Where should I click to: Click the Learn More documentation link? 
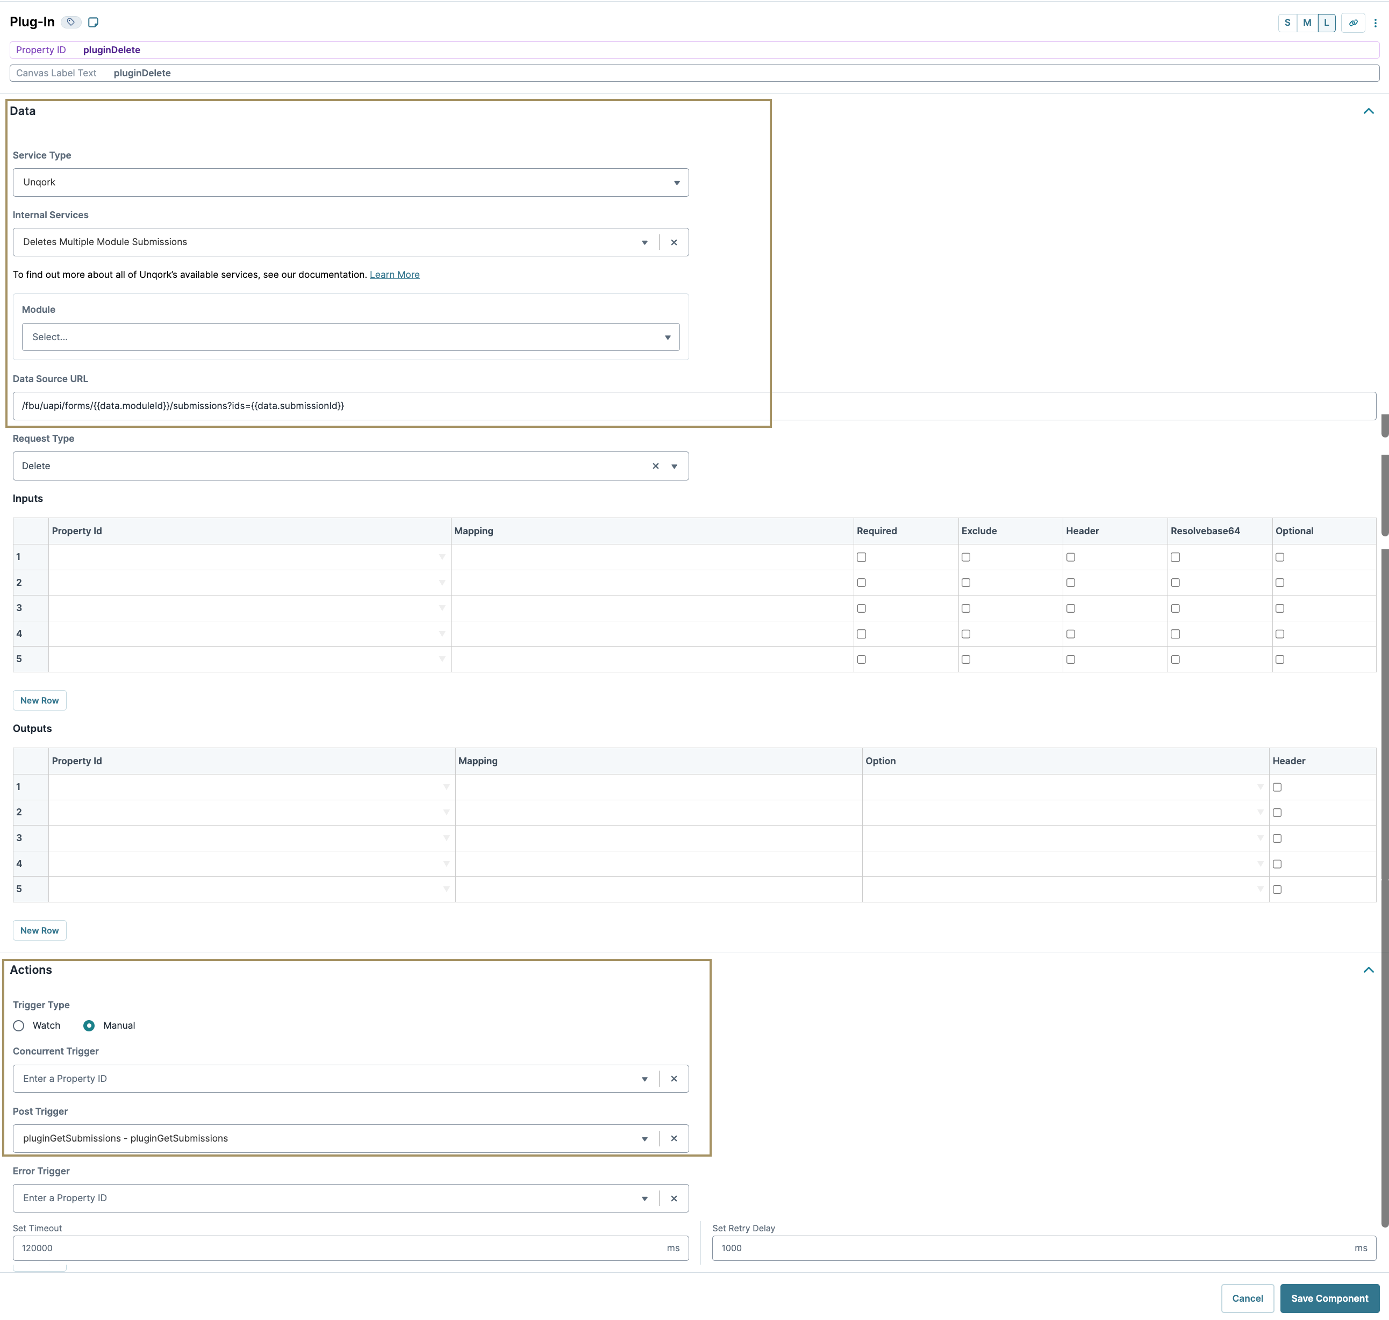(x=394, y=275)
